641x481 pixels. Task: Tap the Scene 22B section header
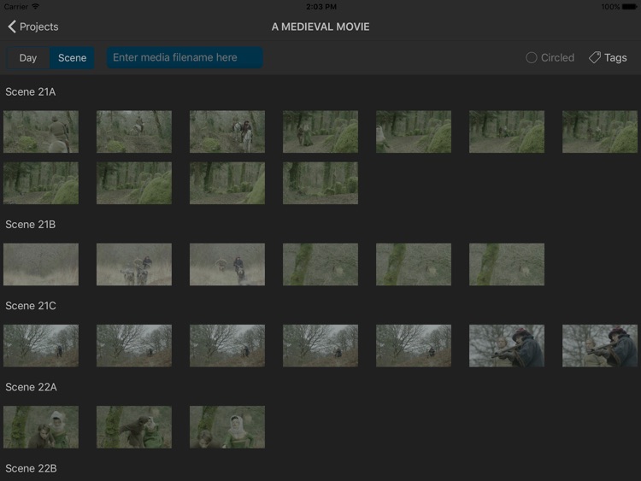pos(31,468)
